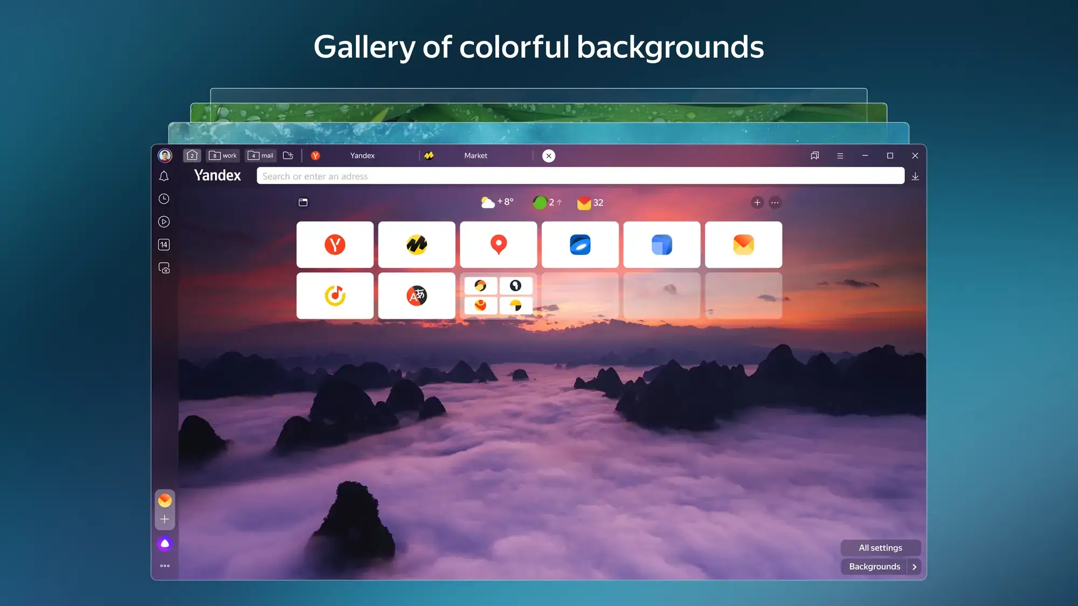Switch to the Market tab
Screen dimensions: 1078x606
475,155
